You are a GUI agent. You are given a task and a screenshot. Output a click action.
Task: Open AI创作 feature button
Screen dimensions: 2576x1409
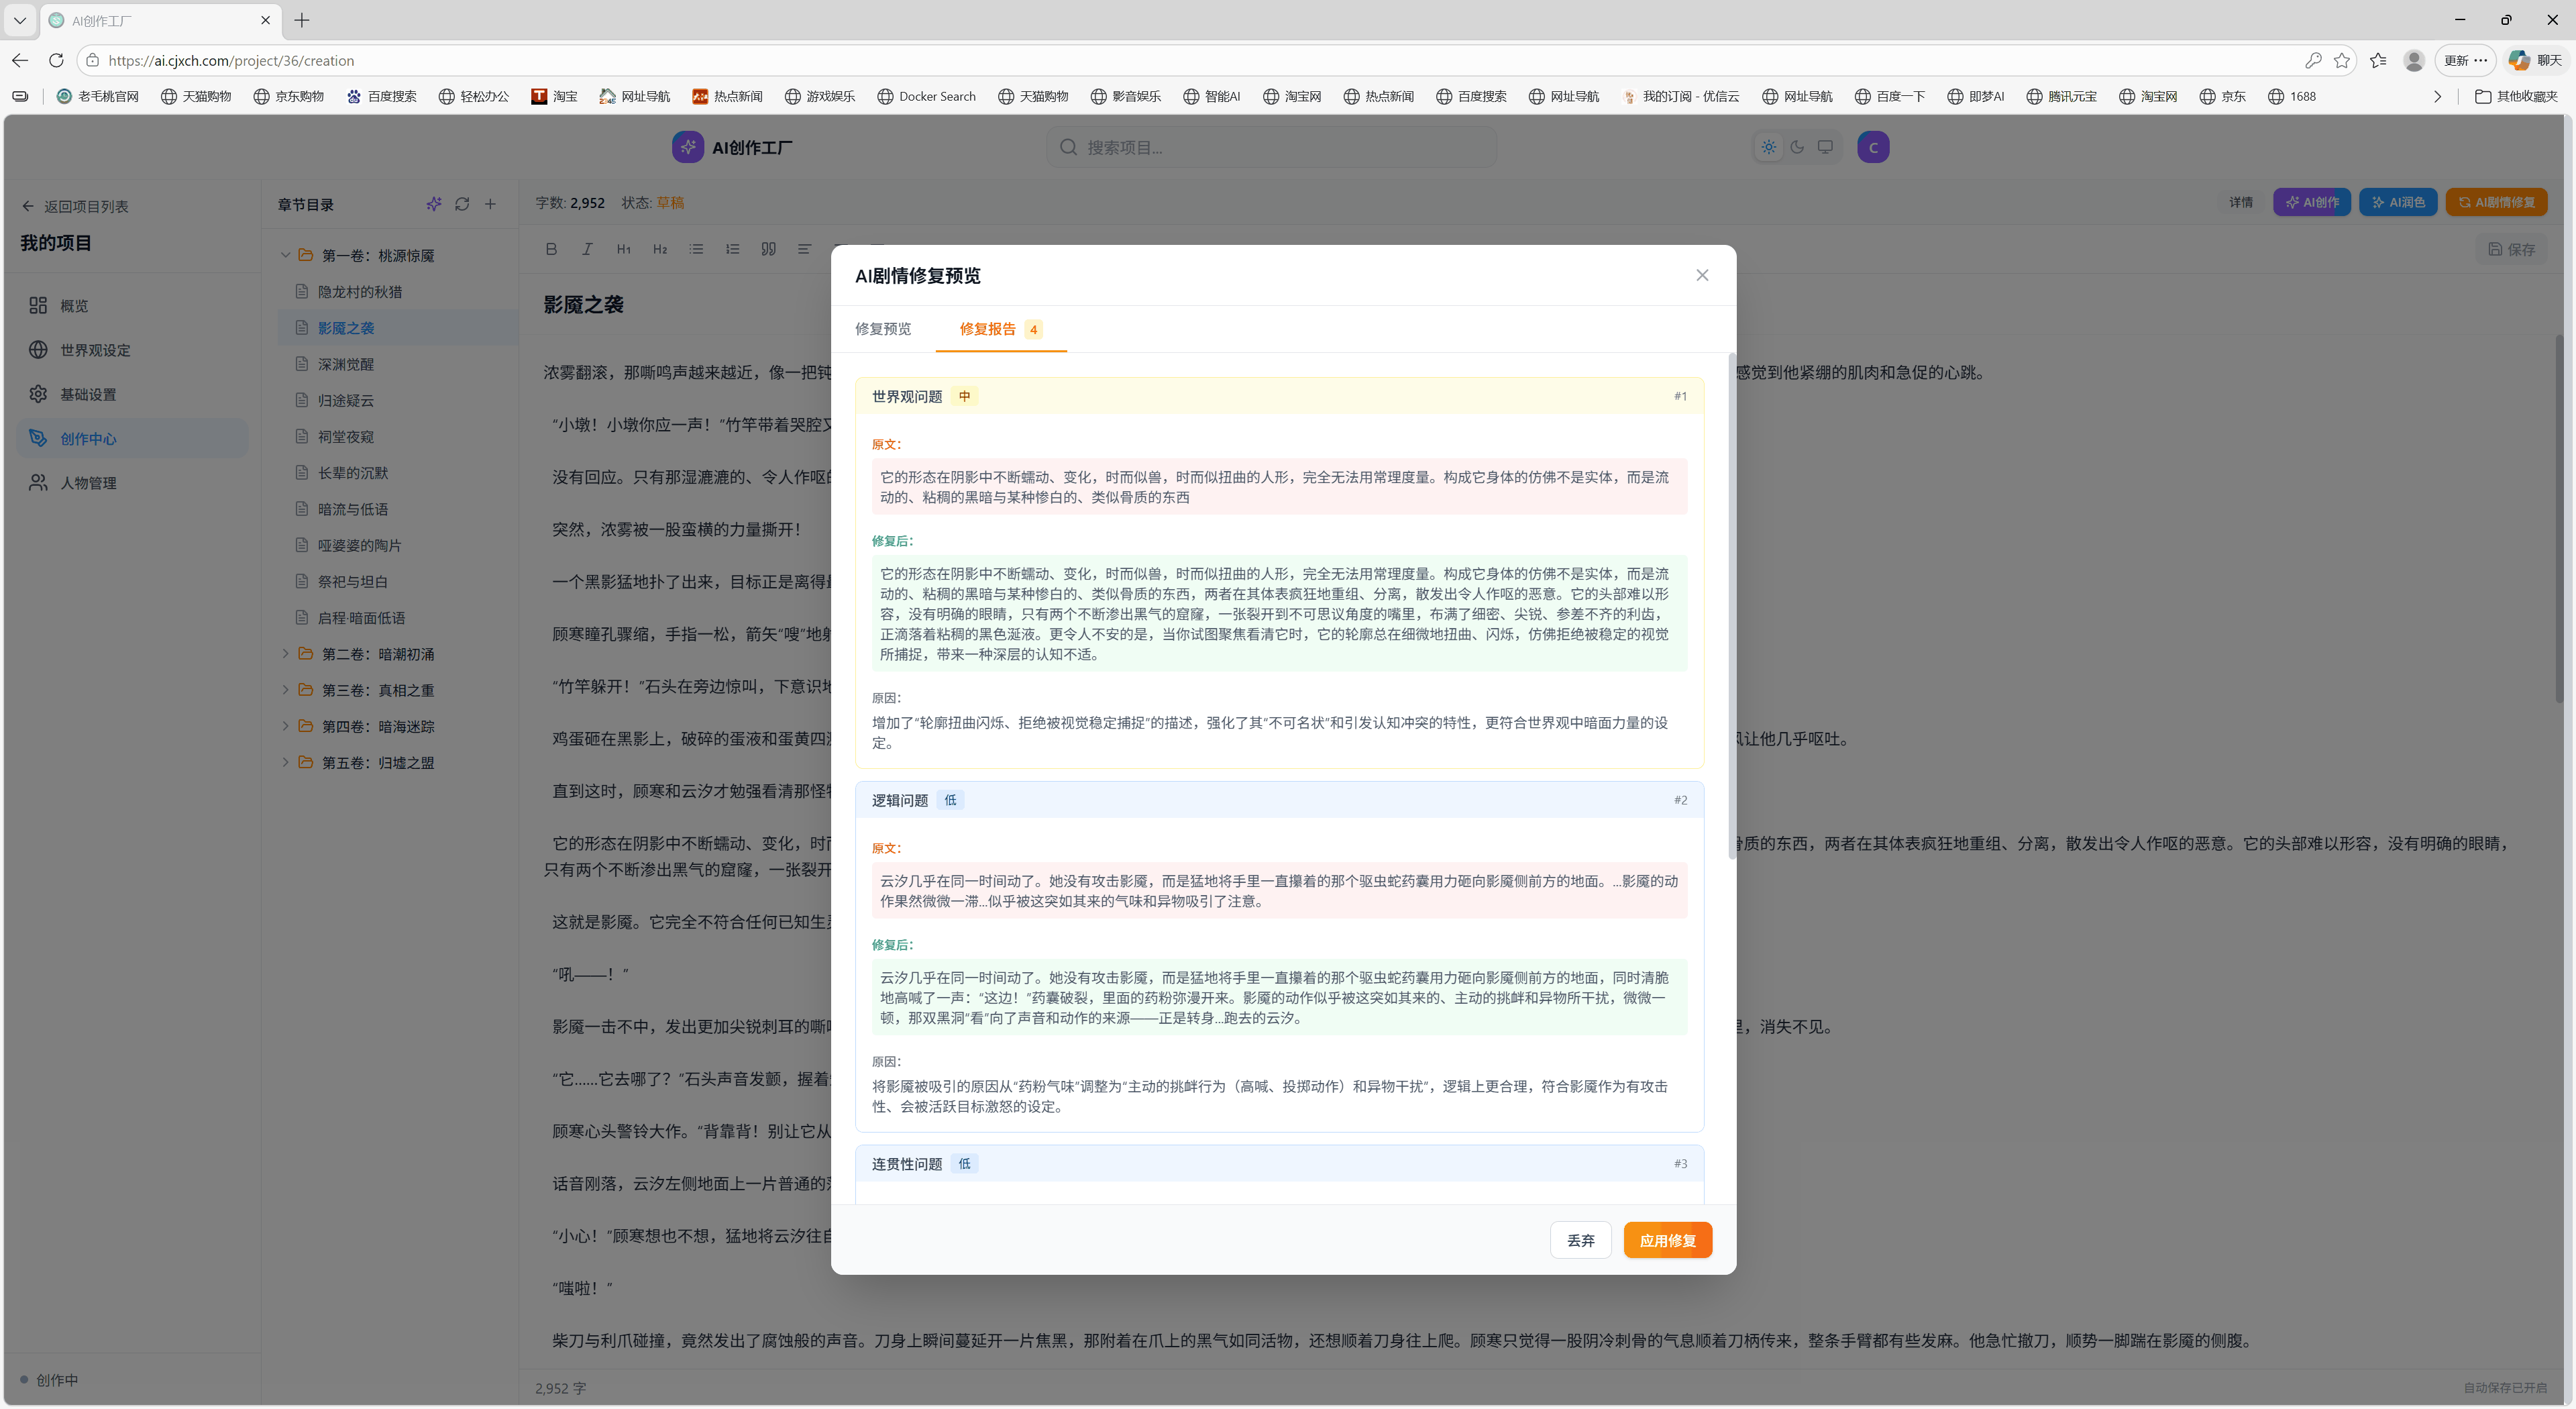point(2312,202)
